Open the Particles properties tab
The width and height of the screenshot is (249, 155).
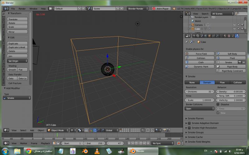233,36
